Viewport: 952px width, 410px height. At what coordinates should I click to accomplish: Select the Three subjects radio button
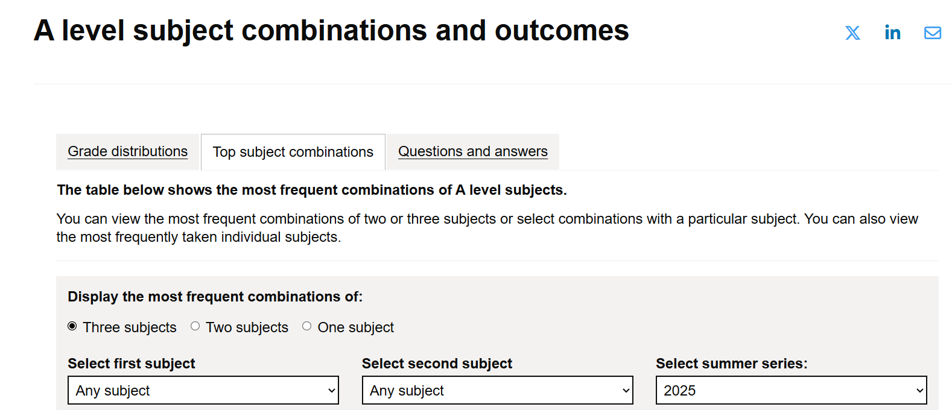tap(72, 326)
